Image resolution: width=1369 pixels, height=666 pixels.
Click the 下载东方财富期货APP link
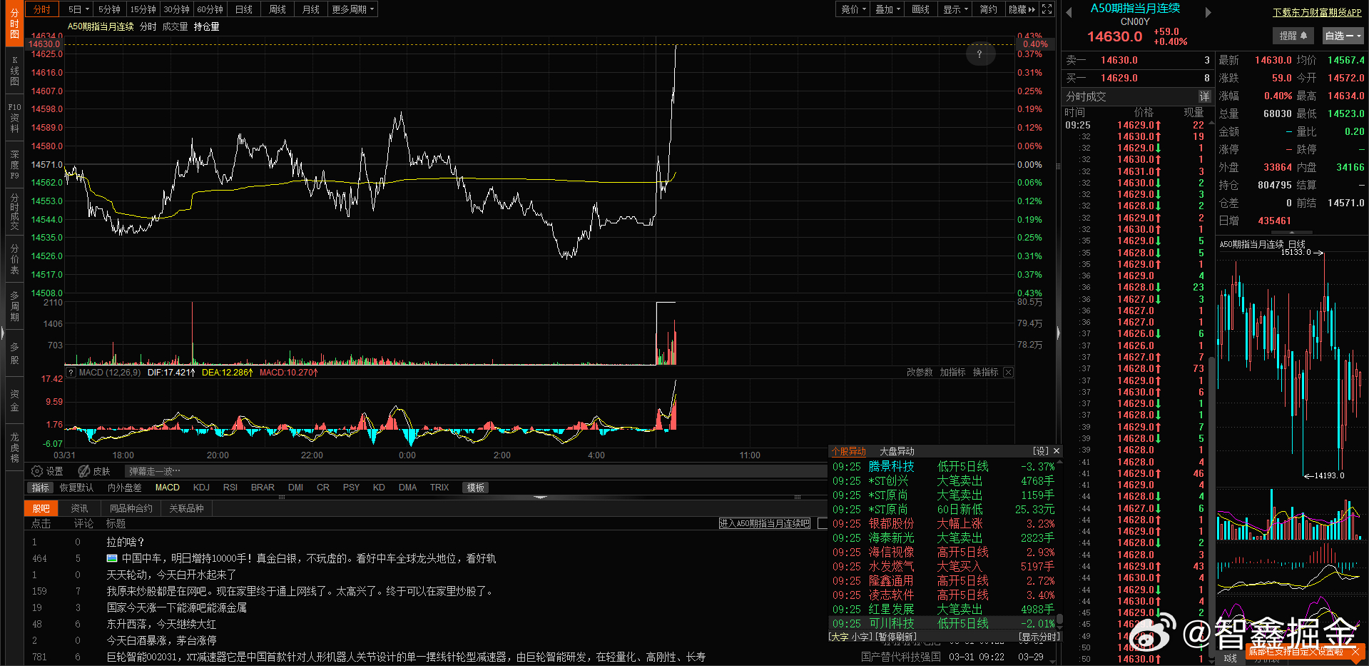tap(1317, 12)
